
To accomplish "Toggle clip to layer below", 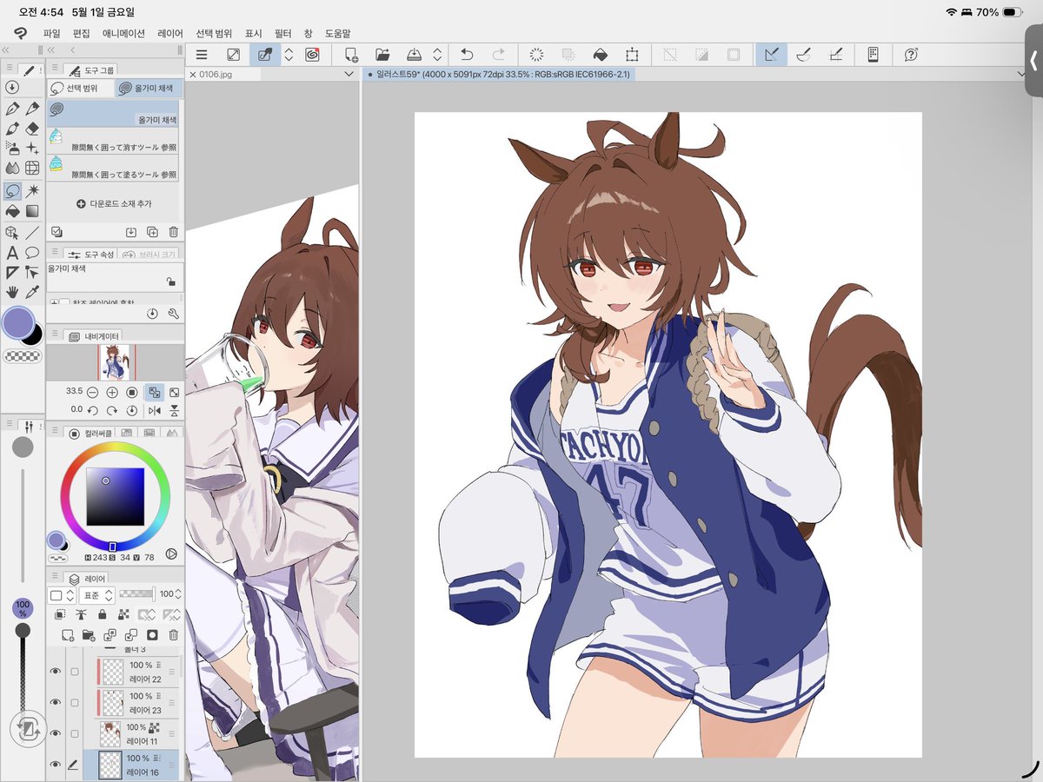I will click(60, 614).
